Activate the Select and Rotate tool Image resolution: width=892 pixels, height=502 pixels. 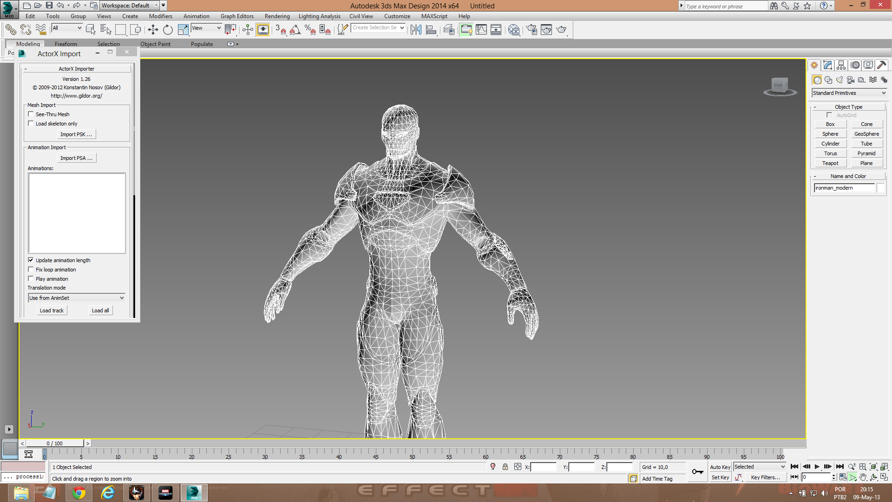click(168, 30)
